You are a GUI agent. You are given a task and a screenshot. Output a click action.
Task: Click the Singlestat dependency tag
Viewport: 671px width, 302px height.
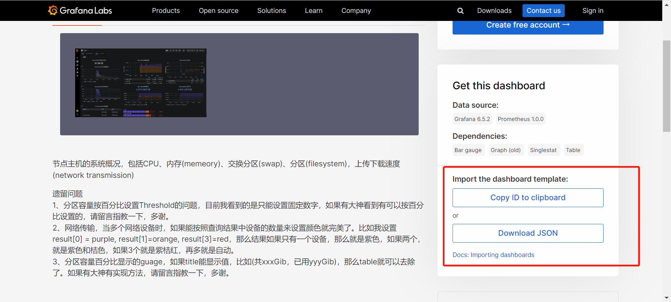coord(543,150)
